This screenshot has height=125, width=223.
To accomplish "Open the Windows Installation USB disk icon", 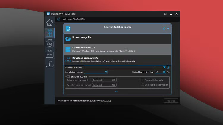I will coord(50,44).
